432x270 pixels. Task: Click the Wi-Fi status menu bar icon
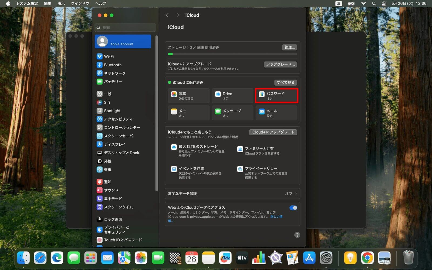pyautogui.click(x=364, y=4)
